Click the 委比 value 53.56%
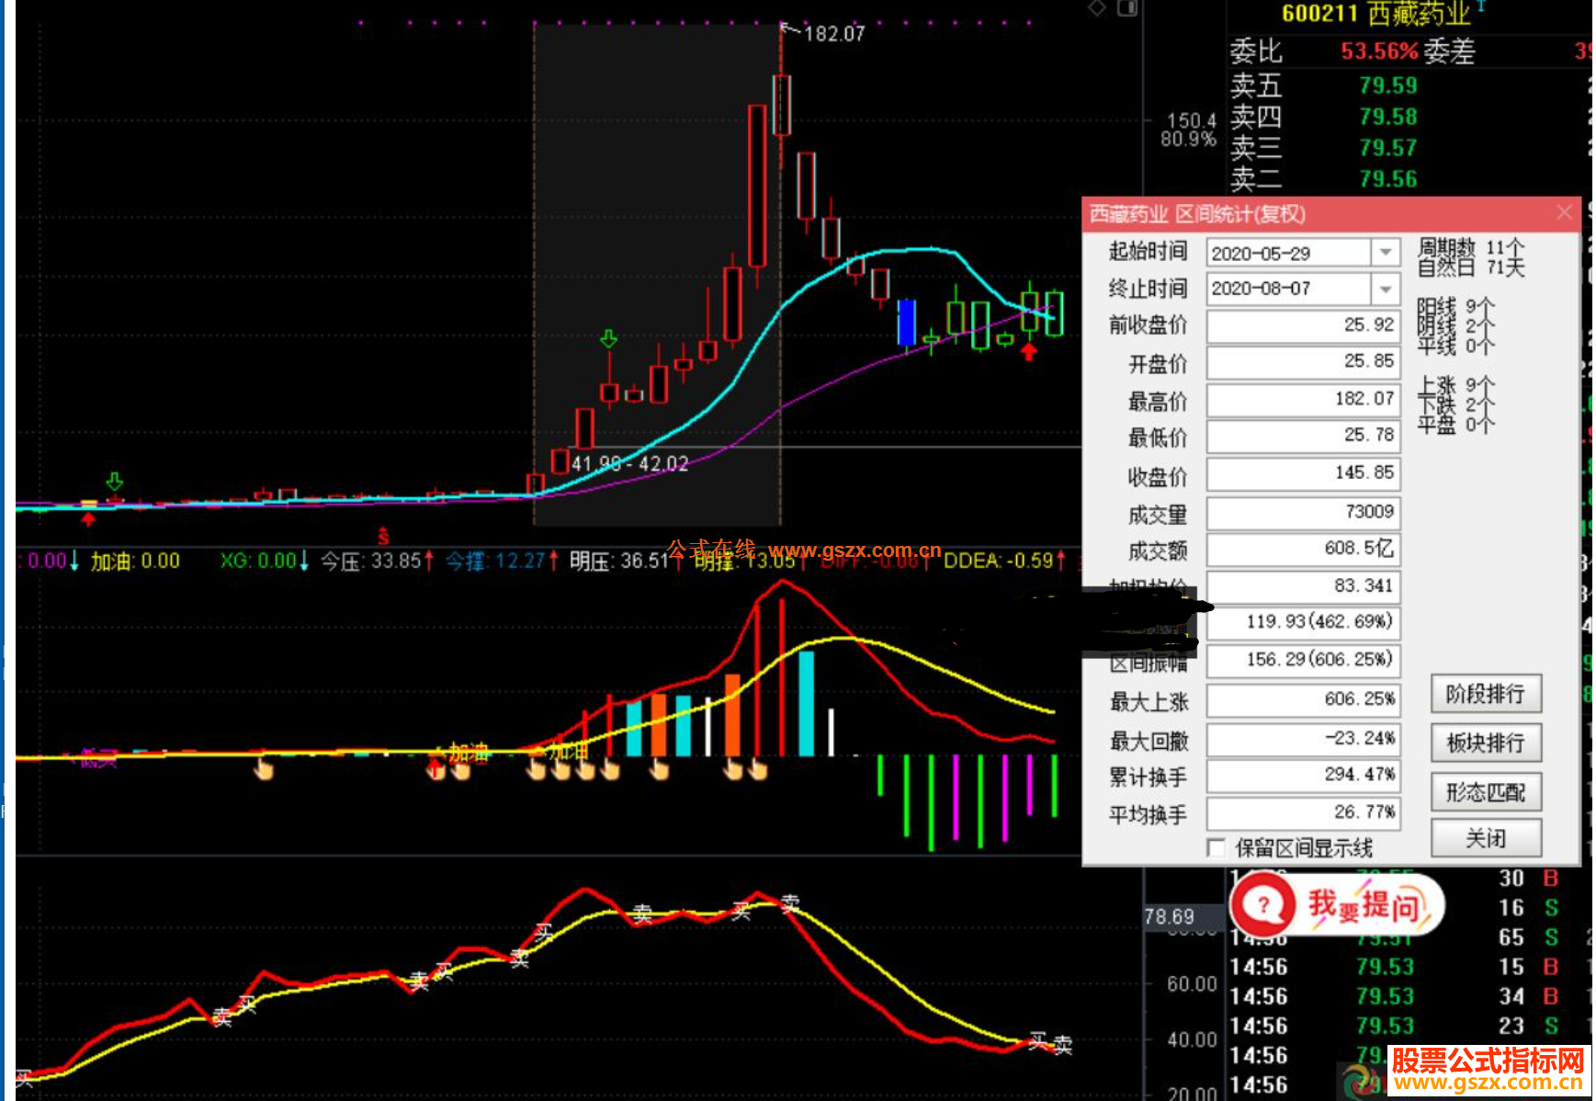 click(x=1379, y=51)
